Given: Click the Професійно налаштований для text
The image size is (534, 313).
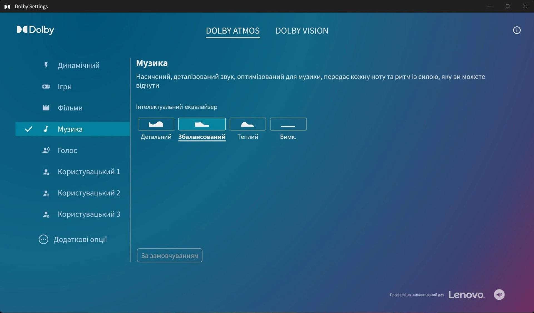Looking at the screenshot, I should 417,295.
